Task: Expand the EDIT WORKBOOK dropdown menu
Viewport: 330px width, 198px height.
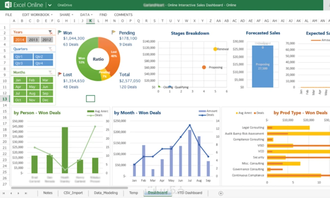Action: [x=37, y=15]
